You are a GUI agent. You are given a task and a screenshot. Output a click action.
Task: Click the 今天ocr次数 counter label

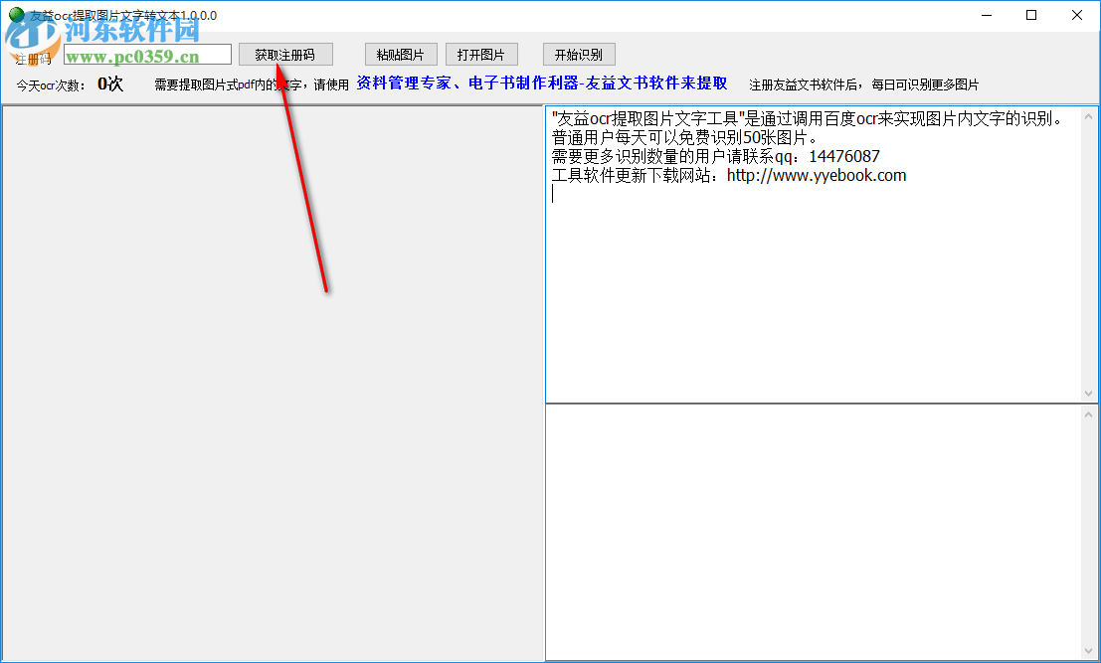point(50,84)
